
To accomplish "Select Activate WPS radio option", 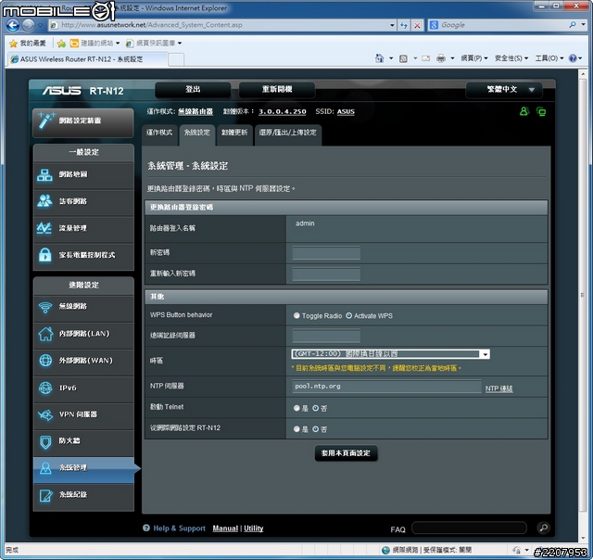I will pos(348,315).
